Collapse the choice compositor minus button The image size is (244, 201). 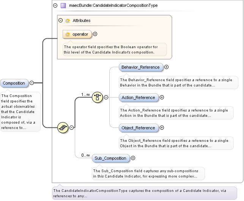pos(106,97)
